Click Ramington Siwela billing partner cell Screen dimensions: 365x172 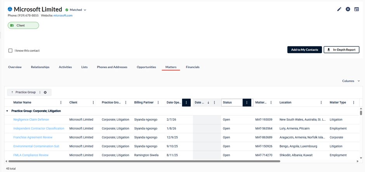coord(146,155)
